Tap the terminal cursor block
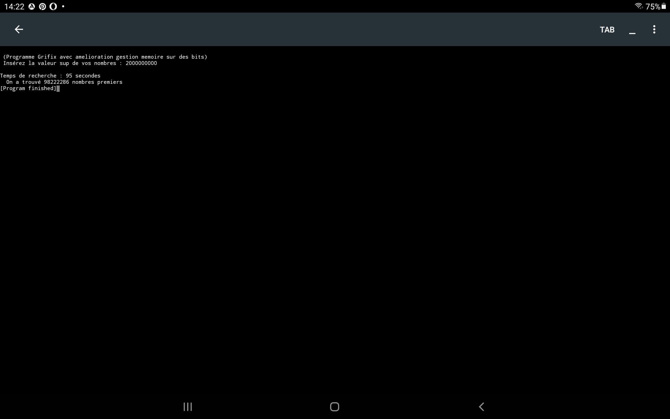This screenshot has height=419, width=670. [58, 89]
